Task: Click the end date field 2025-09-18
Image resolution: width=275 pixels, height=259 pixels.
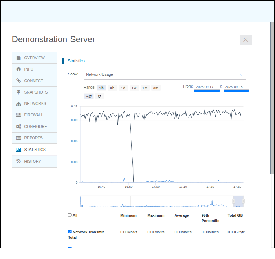Action: (x=236, y=87)
